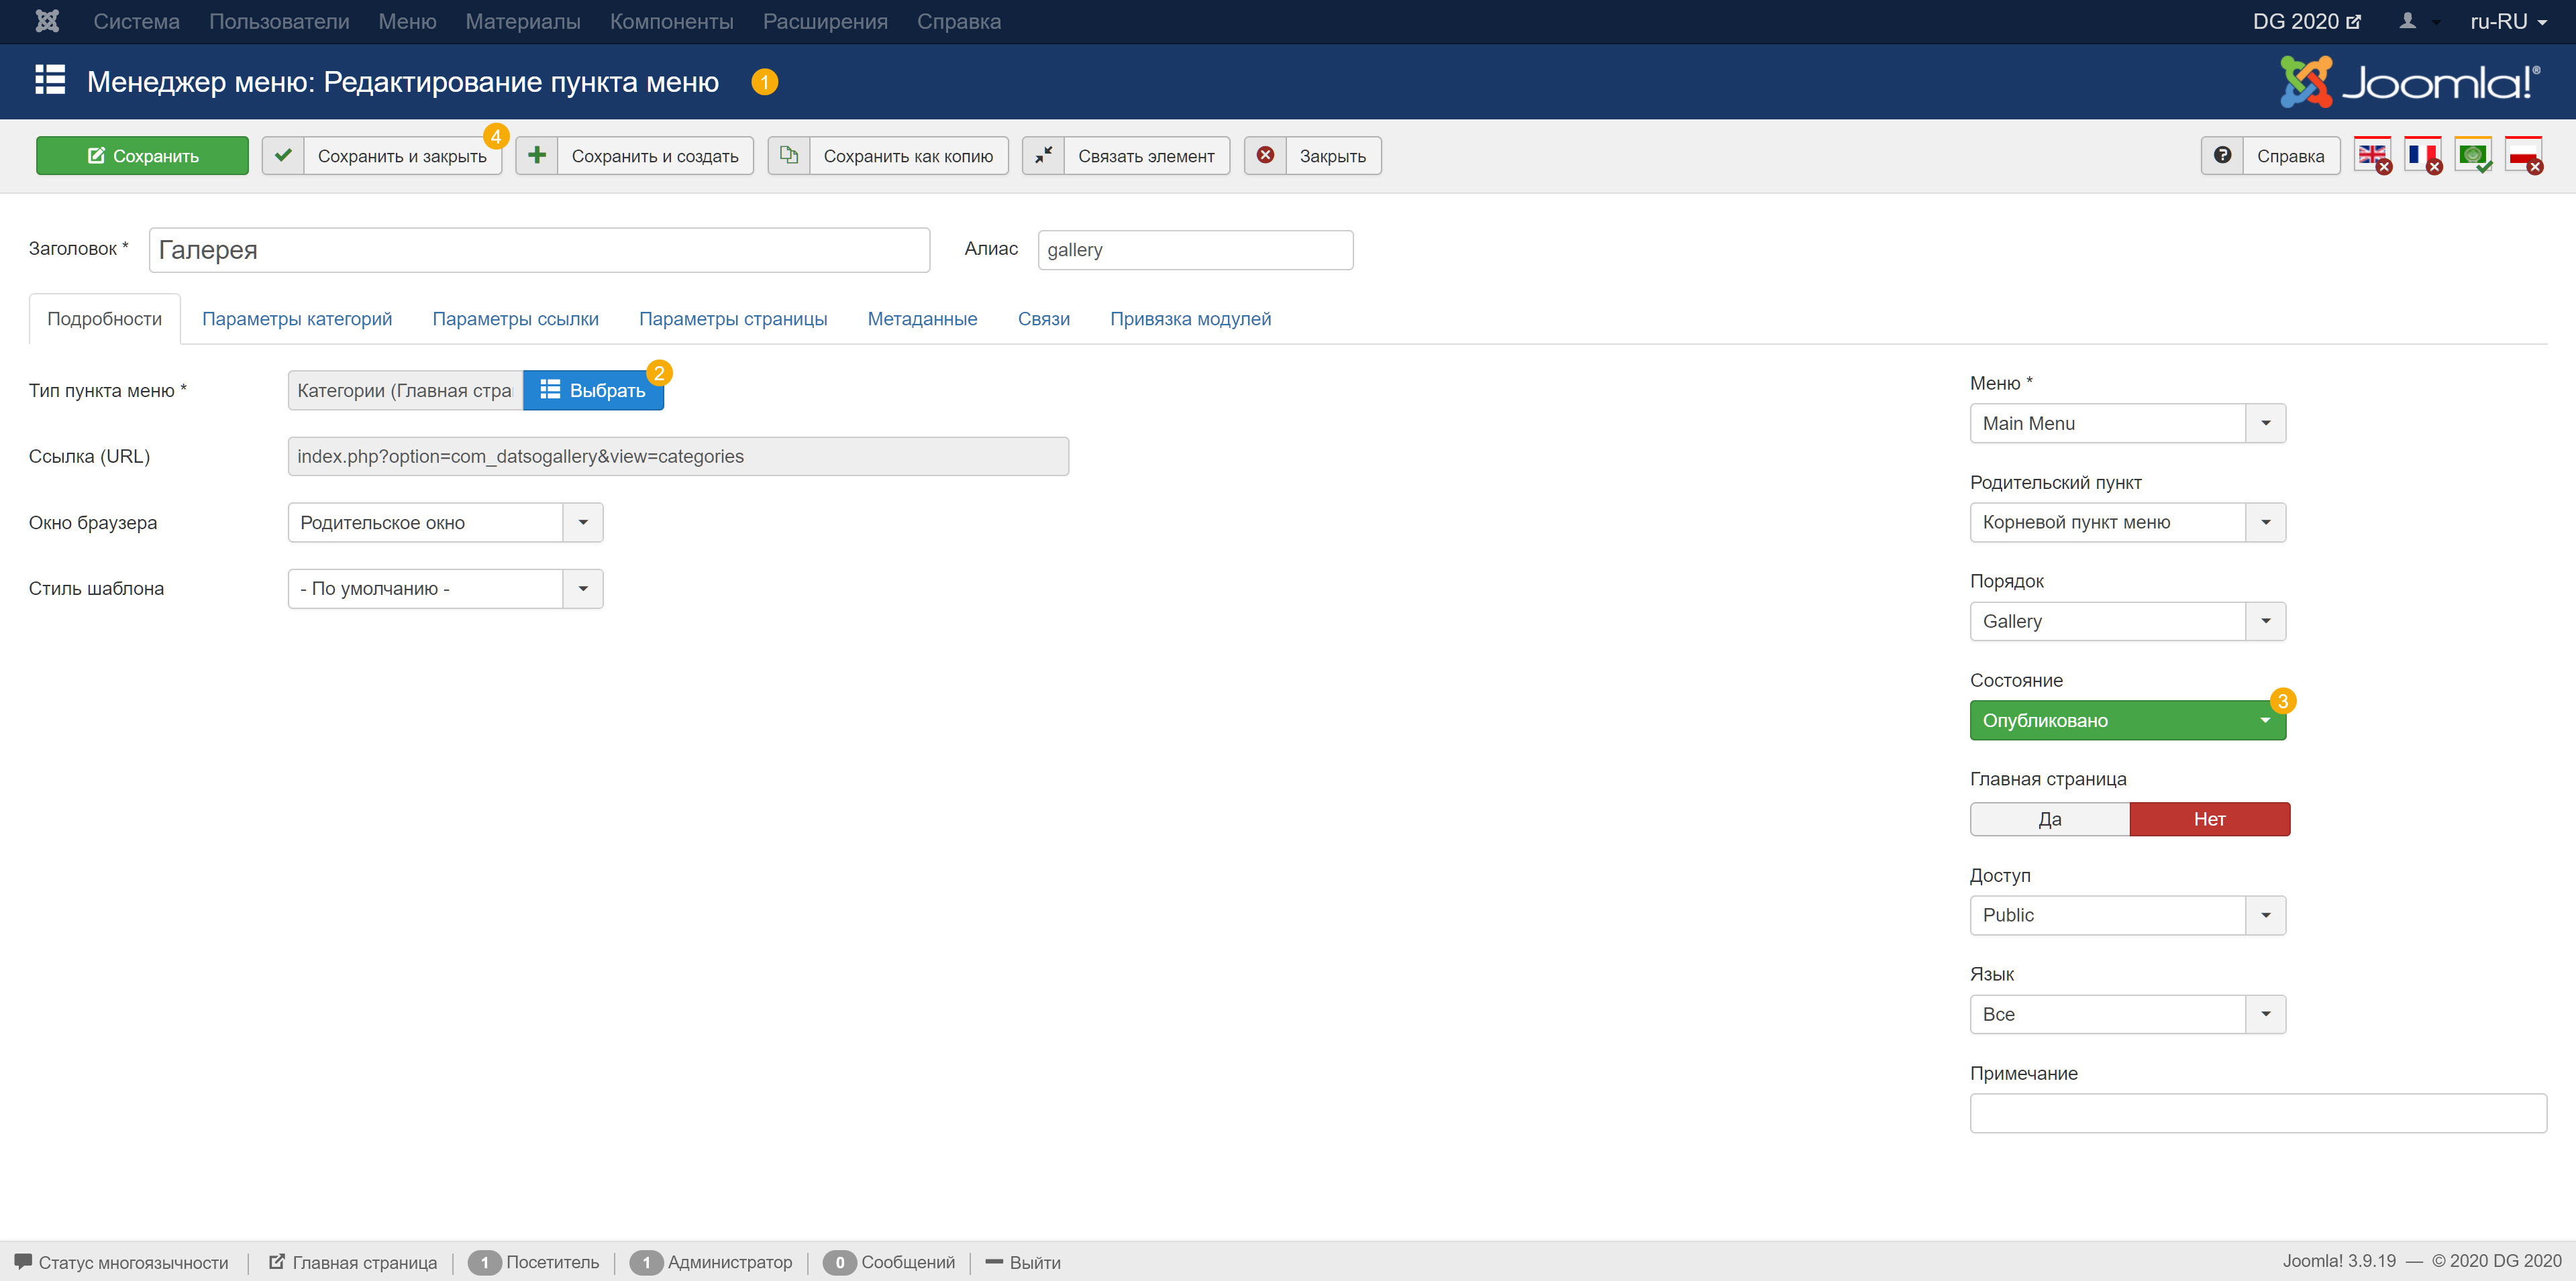Open the user account icon menu
The height and width of the screenshot is (1281, 2576).
point(2418,21)
